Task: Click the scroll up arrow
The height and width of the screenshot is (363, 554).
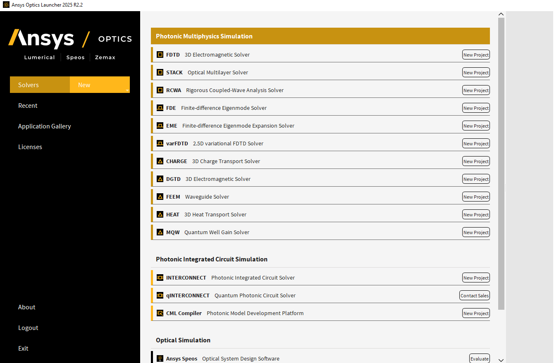Action: (501, 14)
